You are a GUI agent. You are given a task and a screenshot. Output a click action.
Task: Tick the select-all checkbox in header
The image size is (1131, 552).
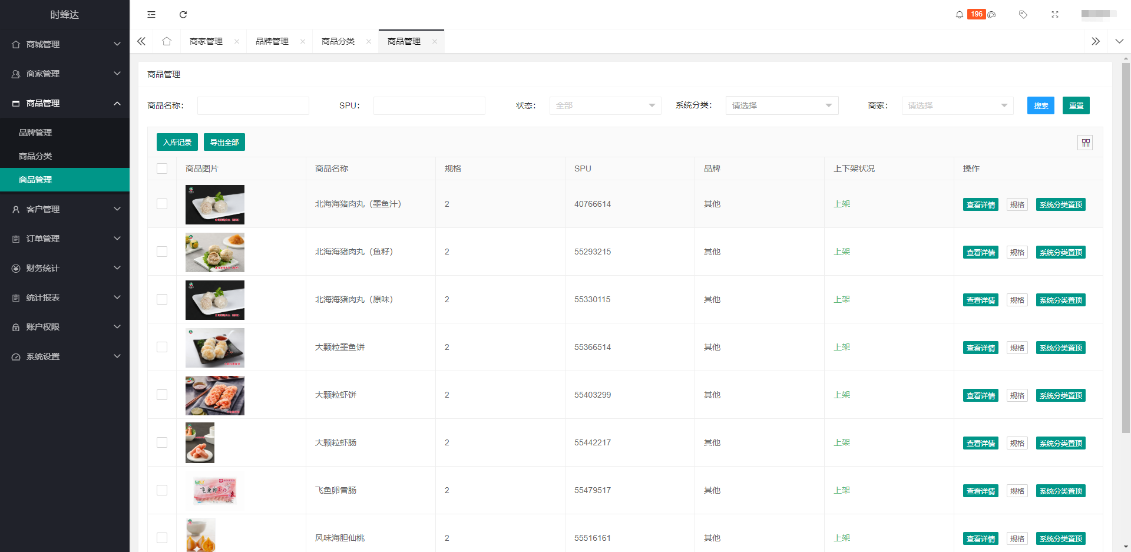pos(162,168)
